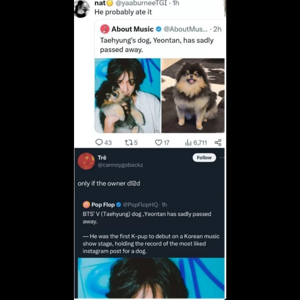Open view analytics bar chart icon
This screenshot has width=300, height=300.
point(188,142)
